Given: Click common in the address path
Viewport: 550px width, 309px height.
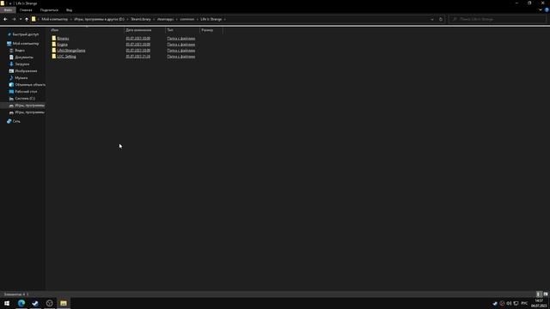Looking at the screenshot, I should click(x=187, y=19).
